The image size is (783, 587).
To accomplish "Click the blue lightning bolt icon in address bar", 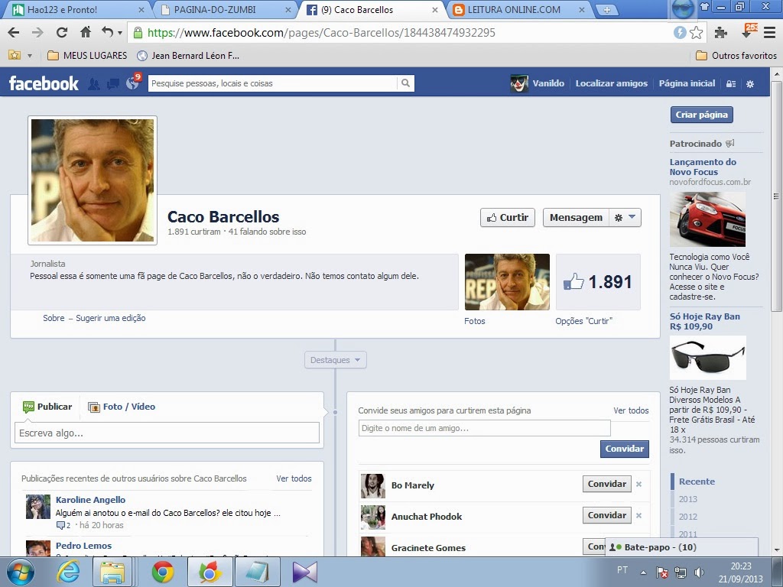I will 679,32.
